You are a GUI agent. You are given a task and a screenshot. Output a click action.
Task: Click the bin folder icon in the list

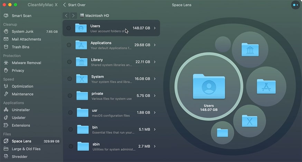83,129
